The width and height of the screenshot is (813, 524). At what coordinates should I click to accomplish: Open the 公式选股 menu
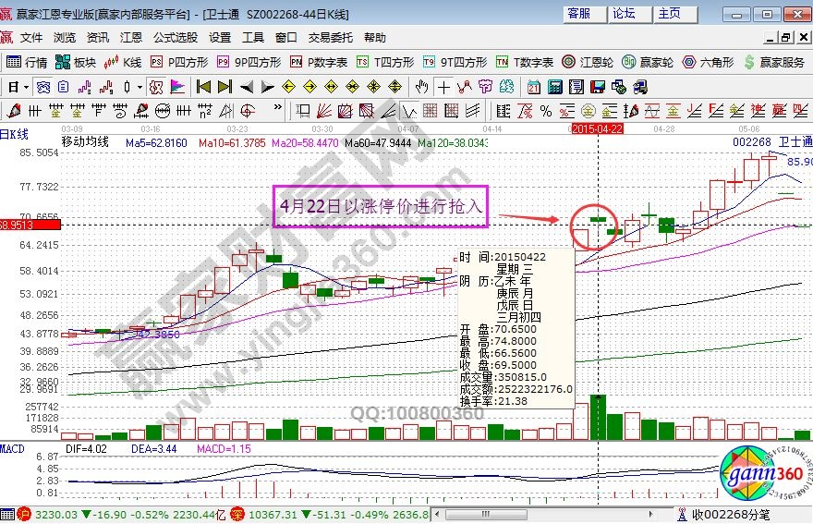[x=176, y=38]
